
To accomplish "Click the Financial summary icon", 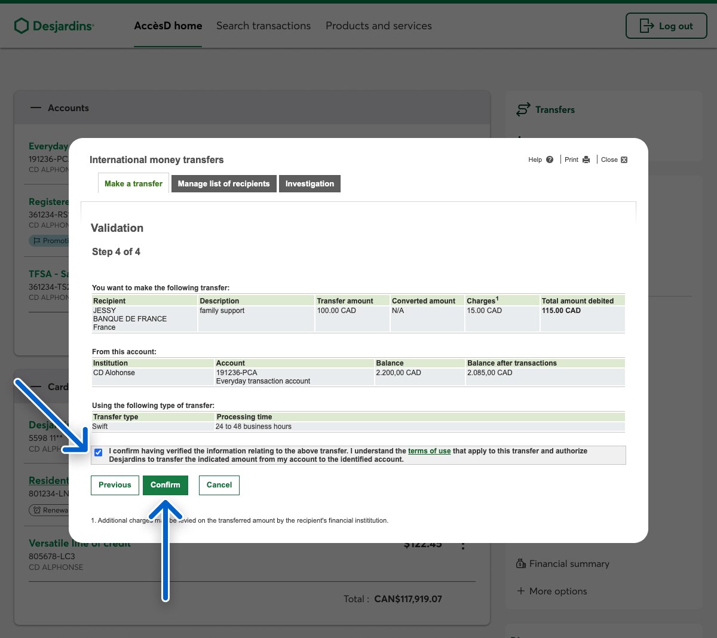I will pos(521,563).
